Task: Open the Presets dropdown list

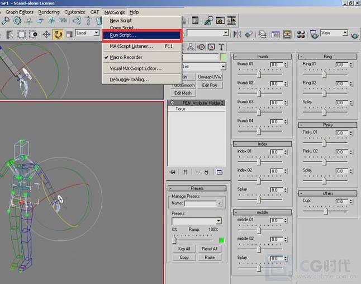Action: pyautogui.click(x=197, y=221)
